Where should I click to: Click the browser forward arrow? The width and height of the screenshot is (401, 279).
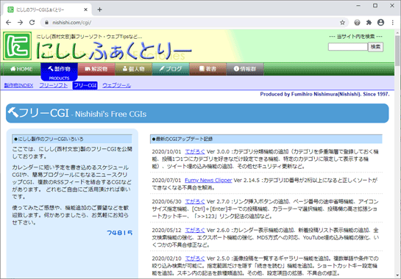[20, 23]
